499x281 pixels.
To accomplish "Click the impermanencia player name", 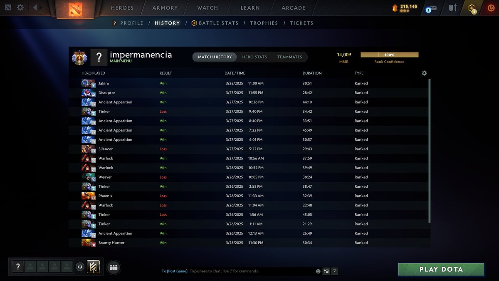I will point(141,55).
